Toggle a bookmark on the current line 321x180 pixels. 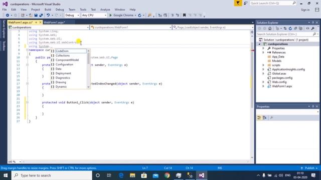click(184, 15)
